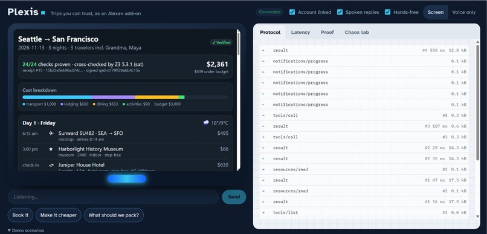Click the star icon beside Harborlight History Museum
The width and height of the screenshot is (487, 234).
[51, 149]
